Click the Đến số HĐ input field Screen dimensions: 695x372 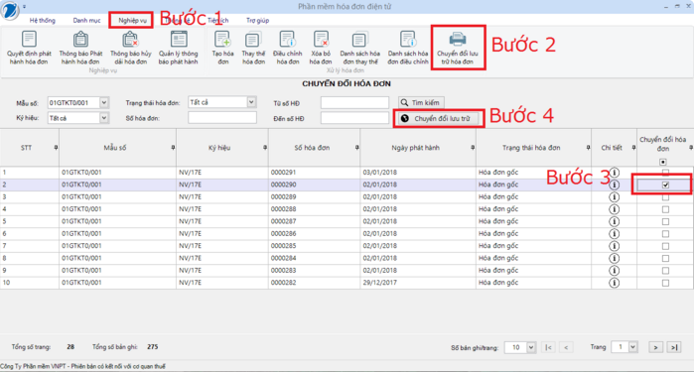click(354, 118)
